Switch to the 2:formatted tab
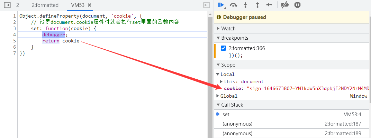 (45, 5)
